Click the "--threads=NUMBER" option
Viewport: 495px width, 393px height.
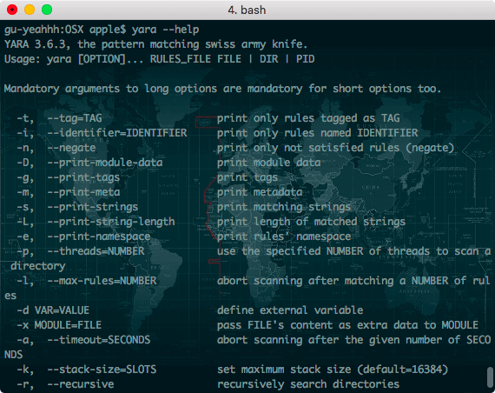pos(96,251)
